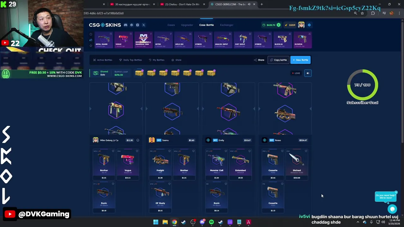Image resolution: width=404 pixels, height=227 pixels.
Task: Click the CSGO SKINS logo
Action: [105, 25]
